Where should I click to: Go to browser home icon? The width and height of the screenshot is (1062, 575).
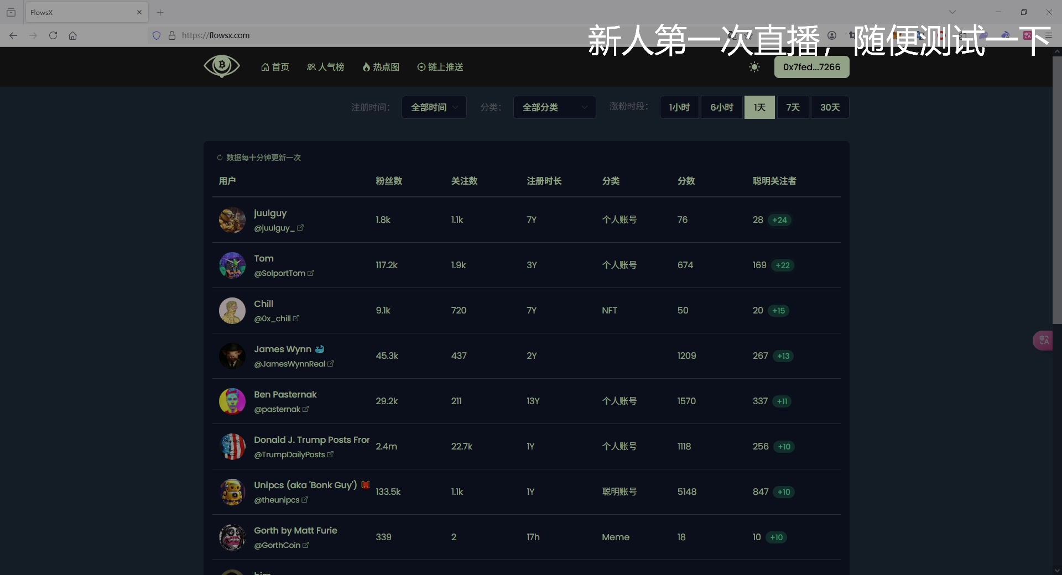click(x=72, y=35)
